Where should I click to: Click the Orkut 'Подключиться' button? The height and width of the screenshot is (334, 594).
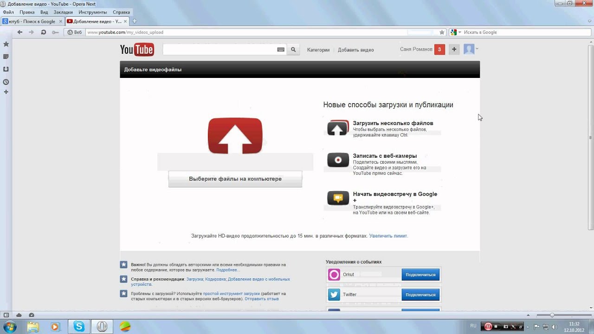[420, 275]
